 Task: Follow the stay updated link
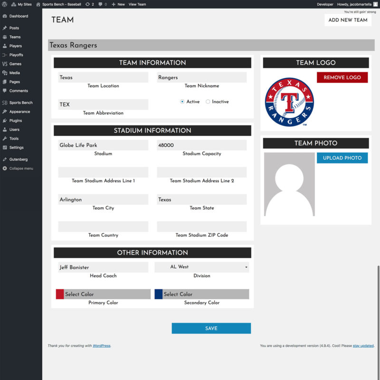coord(363,346)
